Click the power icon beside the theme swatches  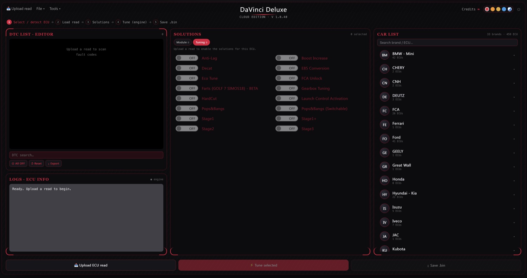pos(519,9)
